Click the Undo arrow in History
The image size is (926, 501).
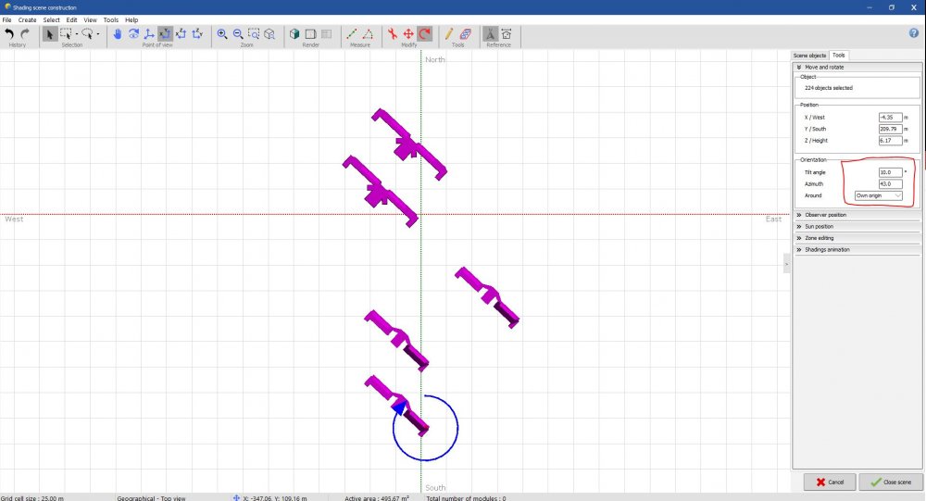pyautogui.click(x=10, y=34)
